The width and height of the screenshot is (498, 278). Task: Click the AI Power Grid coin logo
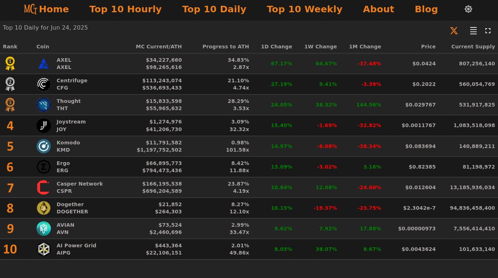(x=44, y=249)
